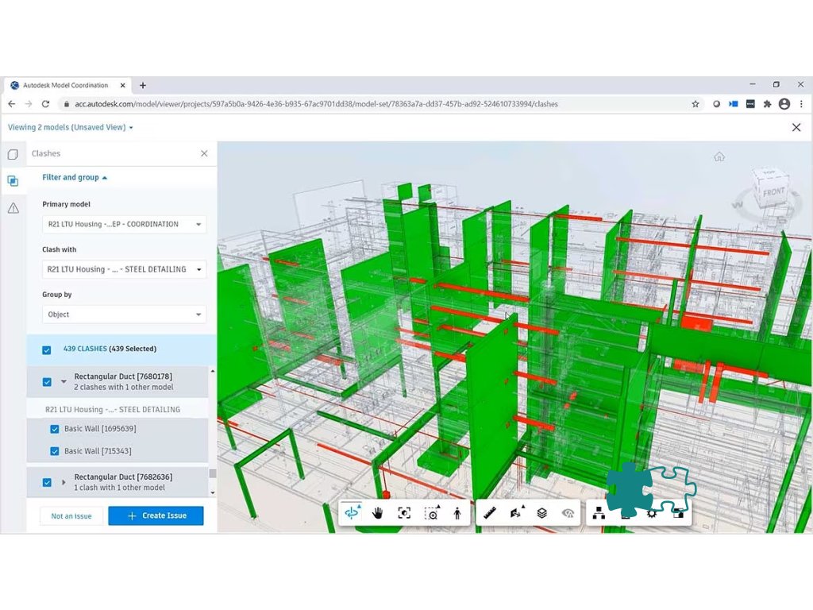The width and height of the screenshot is (813, 610).
Task: Open the Measure ruler tool
Action: click(490, 513)
